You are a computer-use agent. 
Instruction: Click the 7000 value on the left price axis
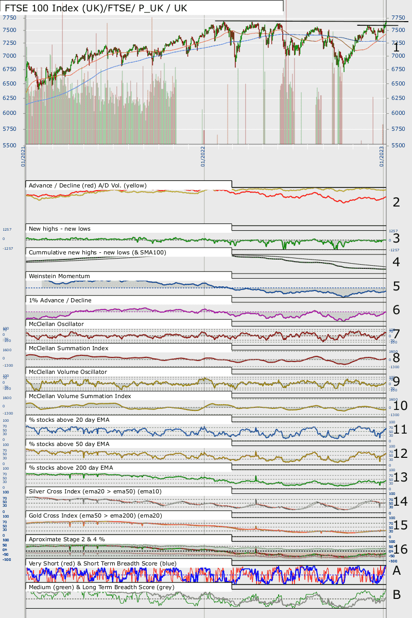click(x=10, y=56)
